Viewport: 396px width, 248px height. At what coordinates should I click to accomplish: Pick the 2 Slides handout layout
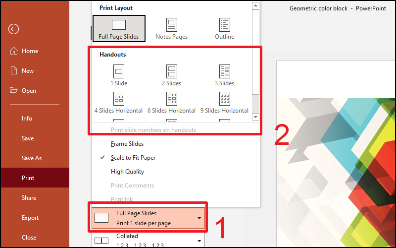171,75
